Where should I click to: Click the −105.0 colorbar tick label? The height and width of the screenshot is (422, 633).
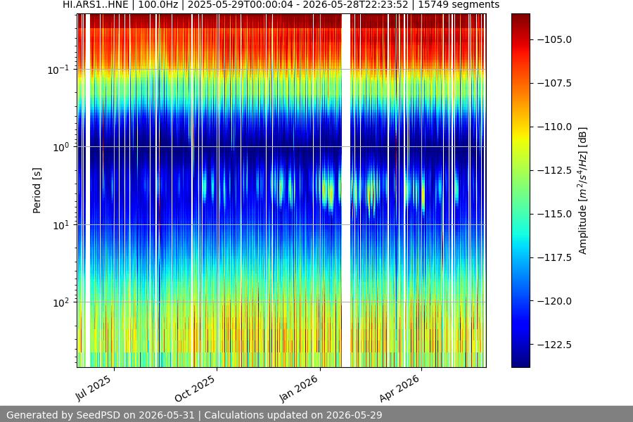pos(554,39)
